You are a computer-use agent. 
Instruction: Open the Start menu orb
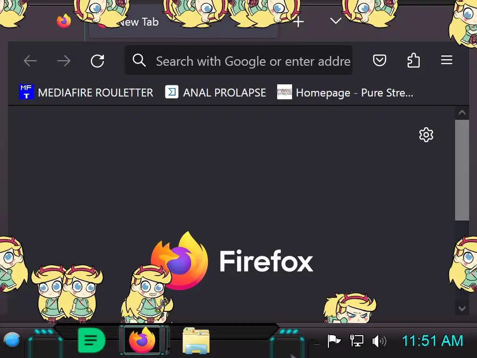12,340
